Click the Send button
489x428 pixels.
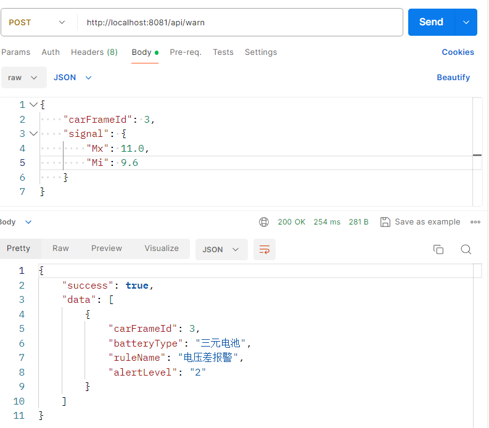(x=431, y=22)
